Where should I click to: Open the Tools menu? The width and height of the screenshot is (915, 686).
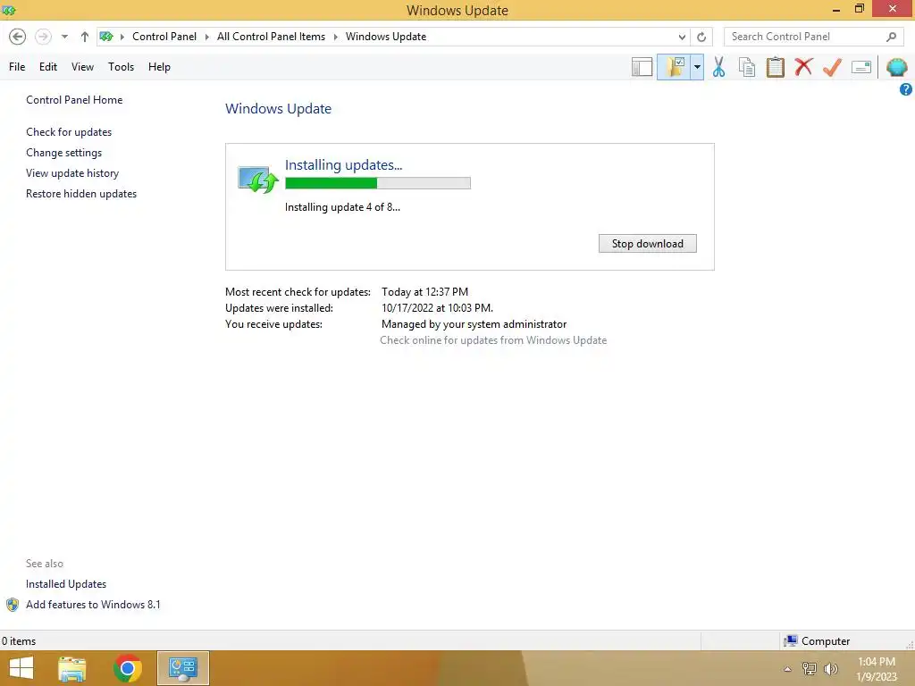[121, 67]
